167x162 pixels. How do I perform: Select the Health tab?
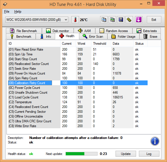(x=67, y=36)
